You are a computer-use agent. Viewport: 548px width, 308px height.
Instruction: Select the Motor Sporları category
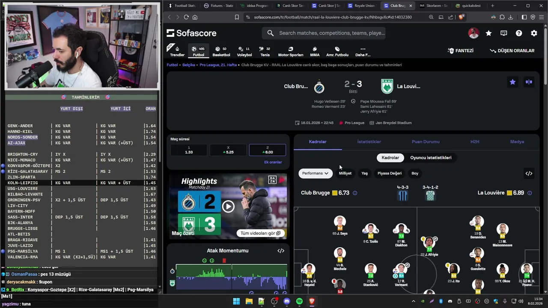(291, 51)
